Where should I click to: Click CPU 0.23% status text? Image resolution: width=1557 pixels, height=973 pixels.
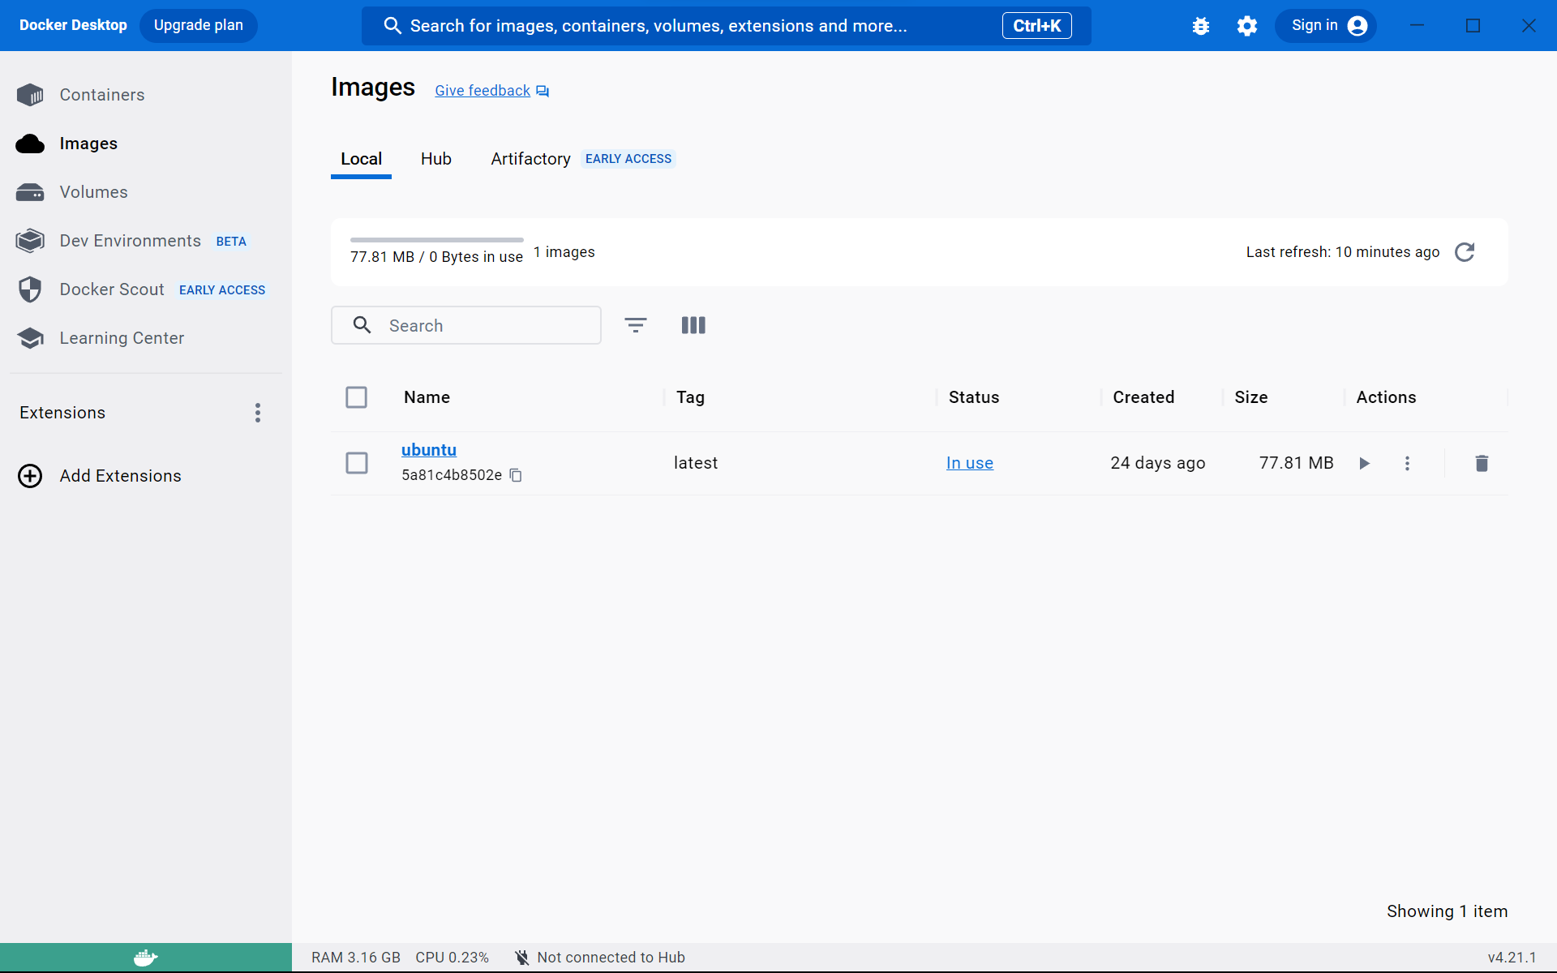(x=453, y=958)
